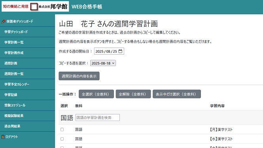Open 学習予定カレンダー

(17, 84)
